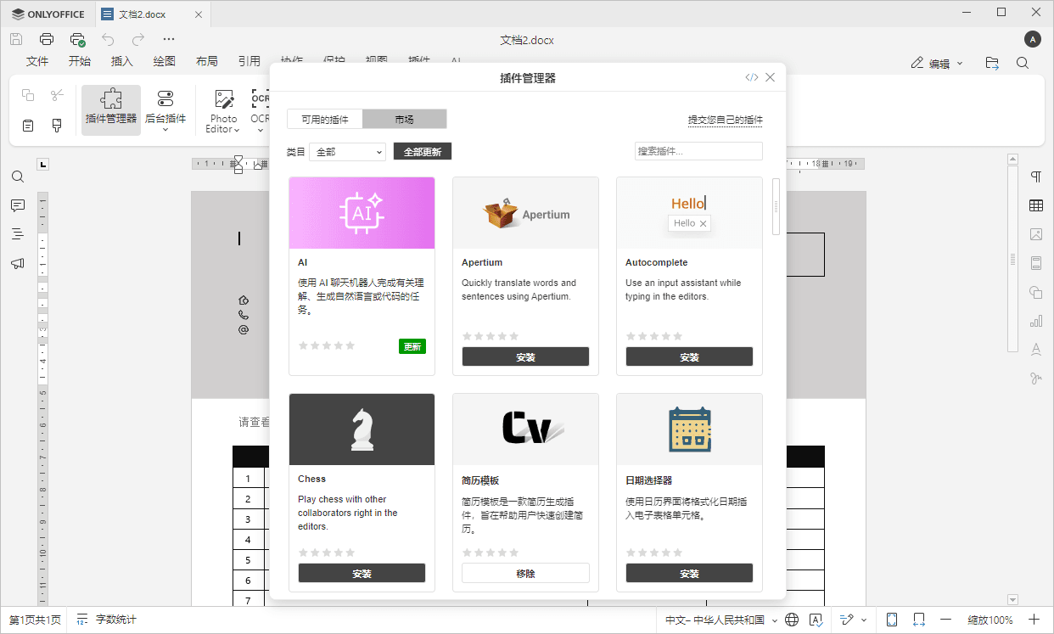This screenshot has height=634, width=1054.
Task: Toggle track changes in the status bar
Action: pyautogui.click(x=847, y=620)
